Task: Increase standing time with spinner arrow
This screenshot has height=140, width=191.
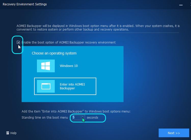Action: coord(83,116)
